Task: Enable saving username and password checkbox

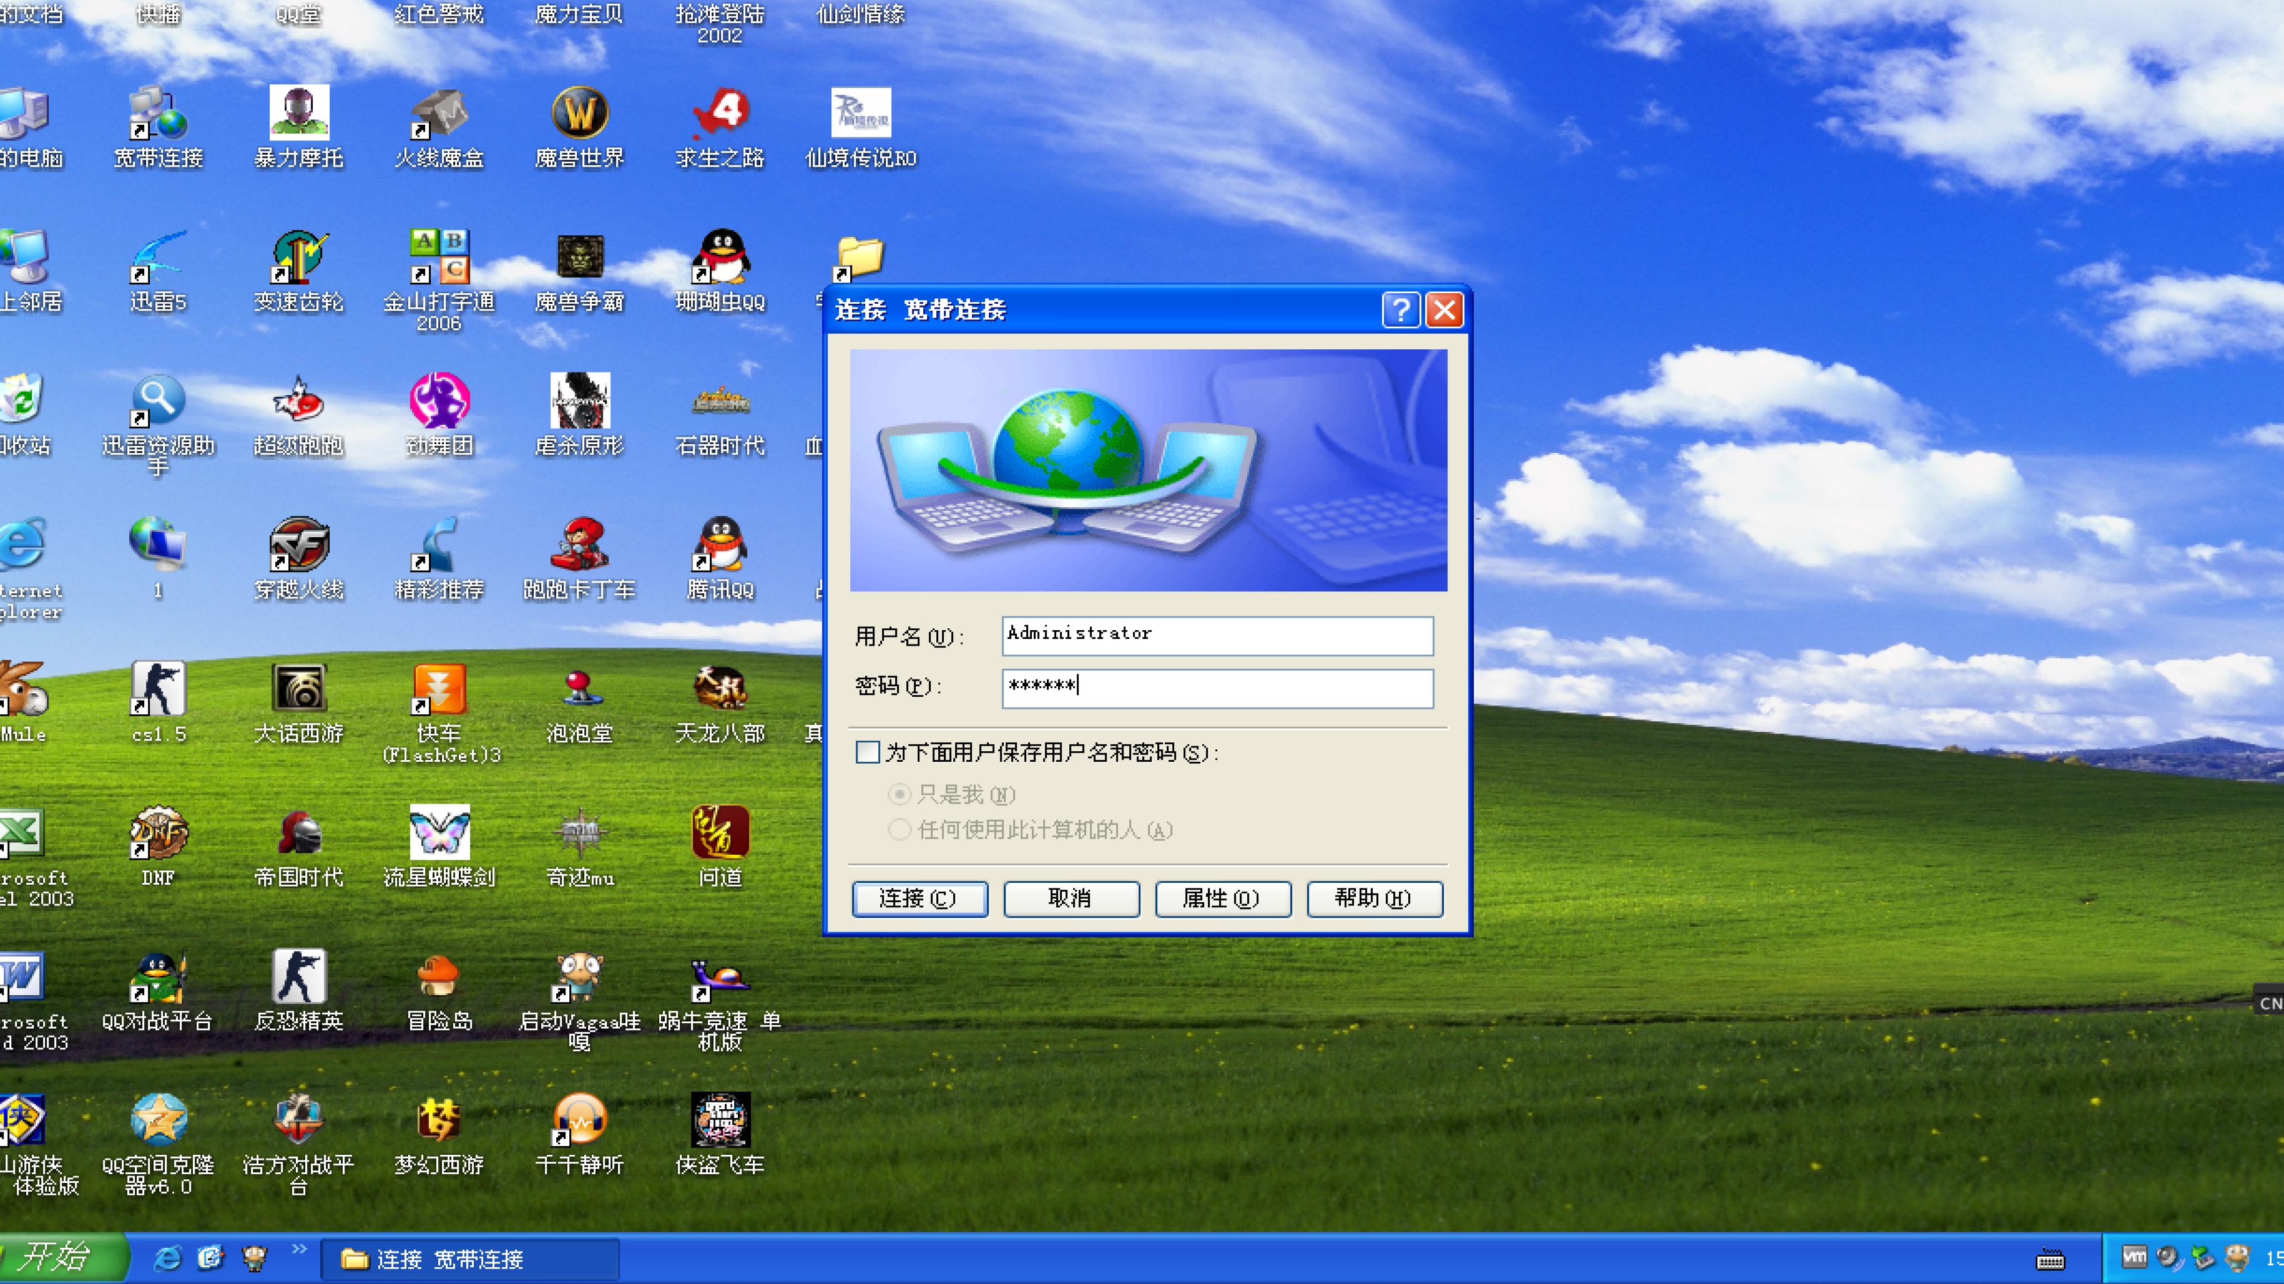Action: click(x=867, y=752)
